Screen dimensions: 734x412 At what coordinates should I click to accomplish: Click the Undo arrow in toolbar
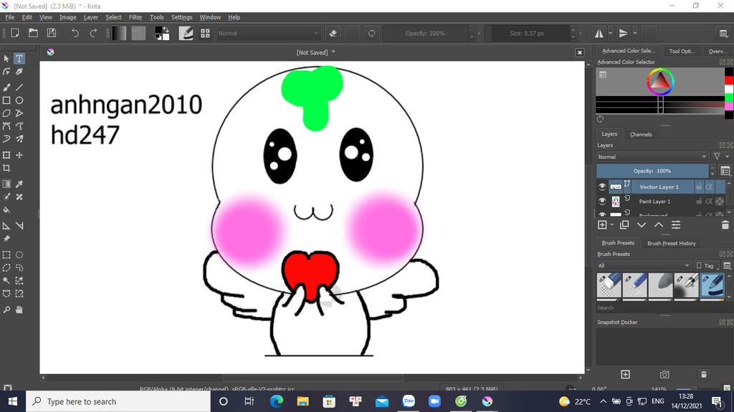75,33
